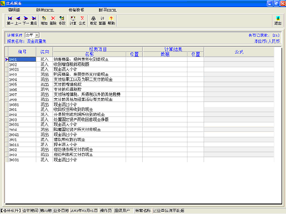Viewport: 286px width, 214px height.
Task: Click the data cell of row 1002
Action: (x=165, y=65)
